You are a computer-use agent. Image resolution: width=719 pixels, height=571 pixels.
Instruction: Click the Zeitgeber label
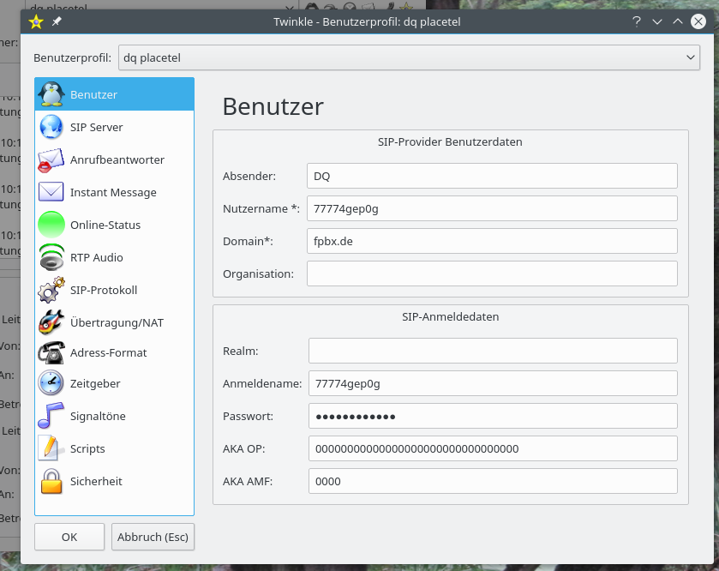pos(95,384)
